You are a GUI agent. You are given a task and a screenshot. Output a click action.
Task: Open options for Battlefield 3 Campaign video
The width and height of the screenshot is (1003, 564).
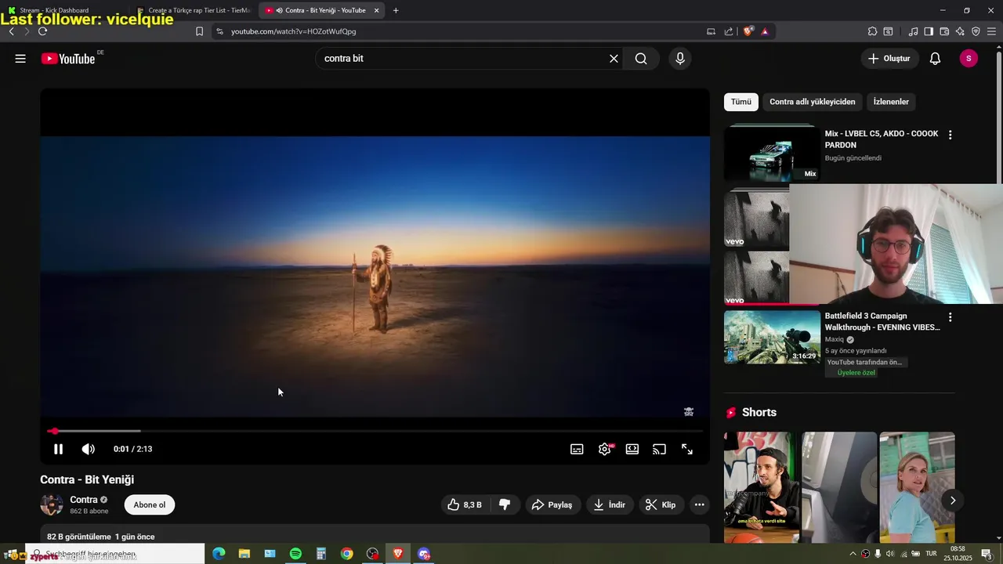click(950, 317)
